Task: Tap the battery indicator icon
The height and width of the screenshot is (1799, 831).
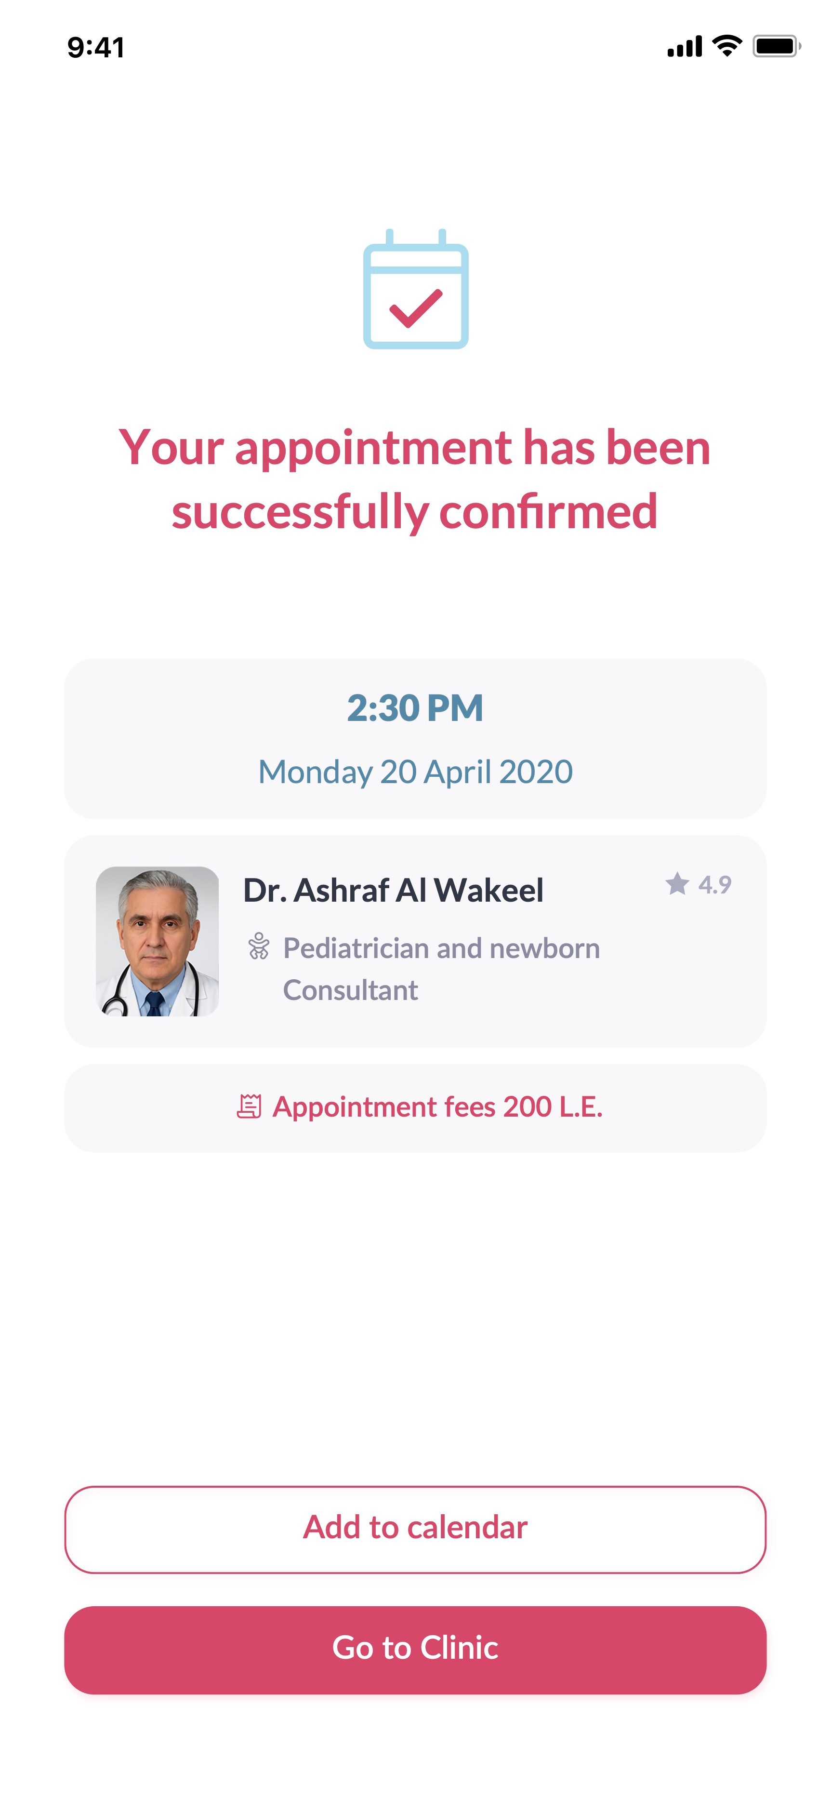Action: 776,46
